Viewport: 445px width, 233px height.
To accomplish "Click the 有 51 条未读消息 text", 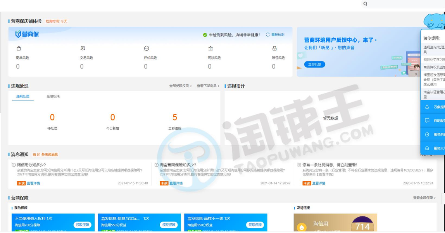I will 45,155.
